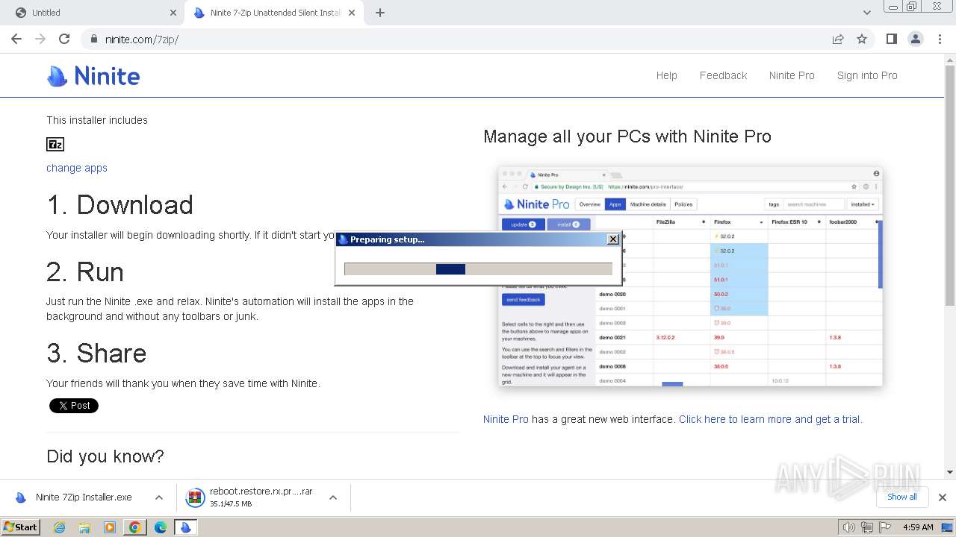This screenshot has width=956, height=537.
Task: Click the Did you know? heading
Action: coord(105,456)
